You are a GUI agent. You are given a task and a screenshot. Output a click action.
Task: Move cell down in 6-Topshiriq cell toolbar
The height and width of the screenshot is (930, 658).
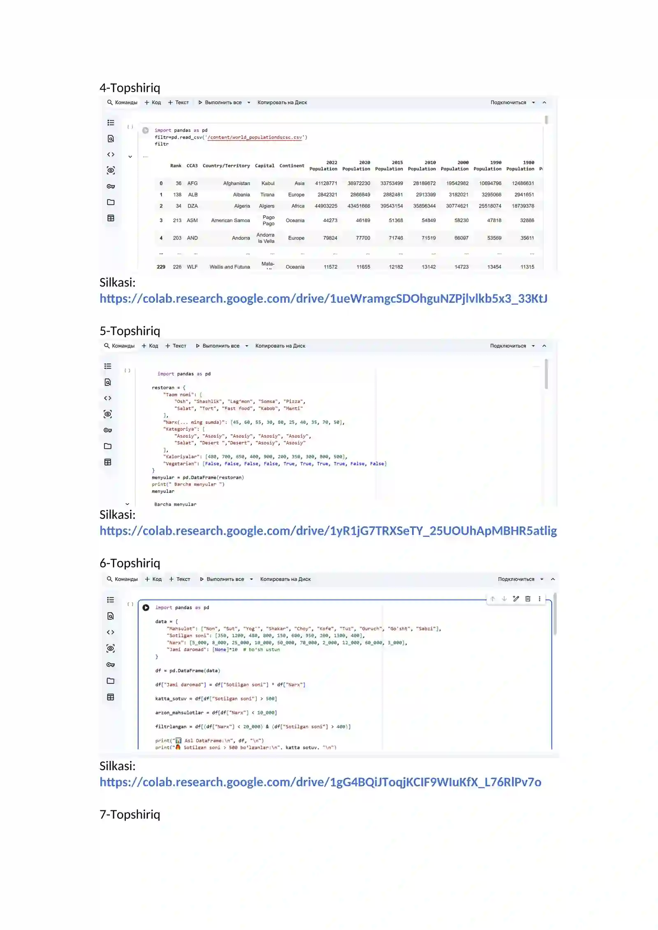(504, 599)
